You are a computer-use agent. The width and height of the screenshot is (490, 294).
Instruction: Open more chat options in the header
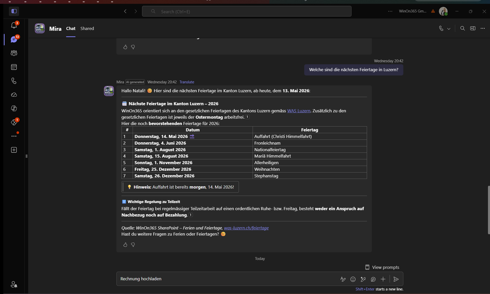(x=483, y=28)
